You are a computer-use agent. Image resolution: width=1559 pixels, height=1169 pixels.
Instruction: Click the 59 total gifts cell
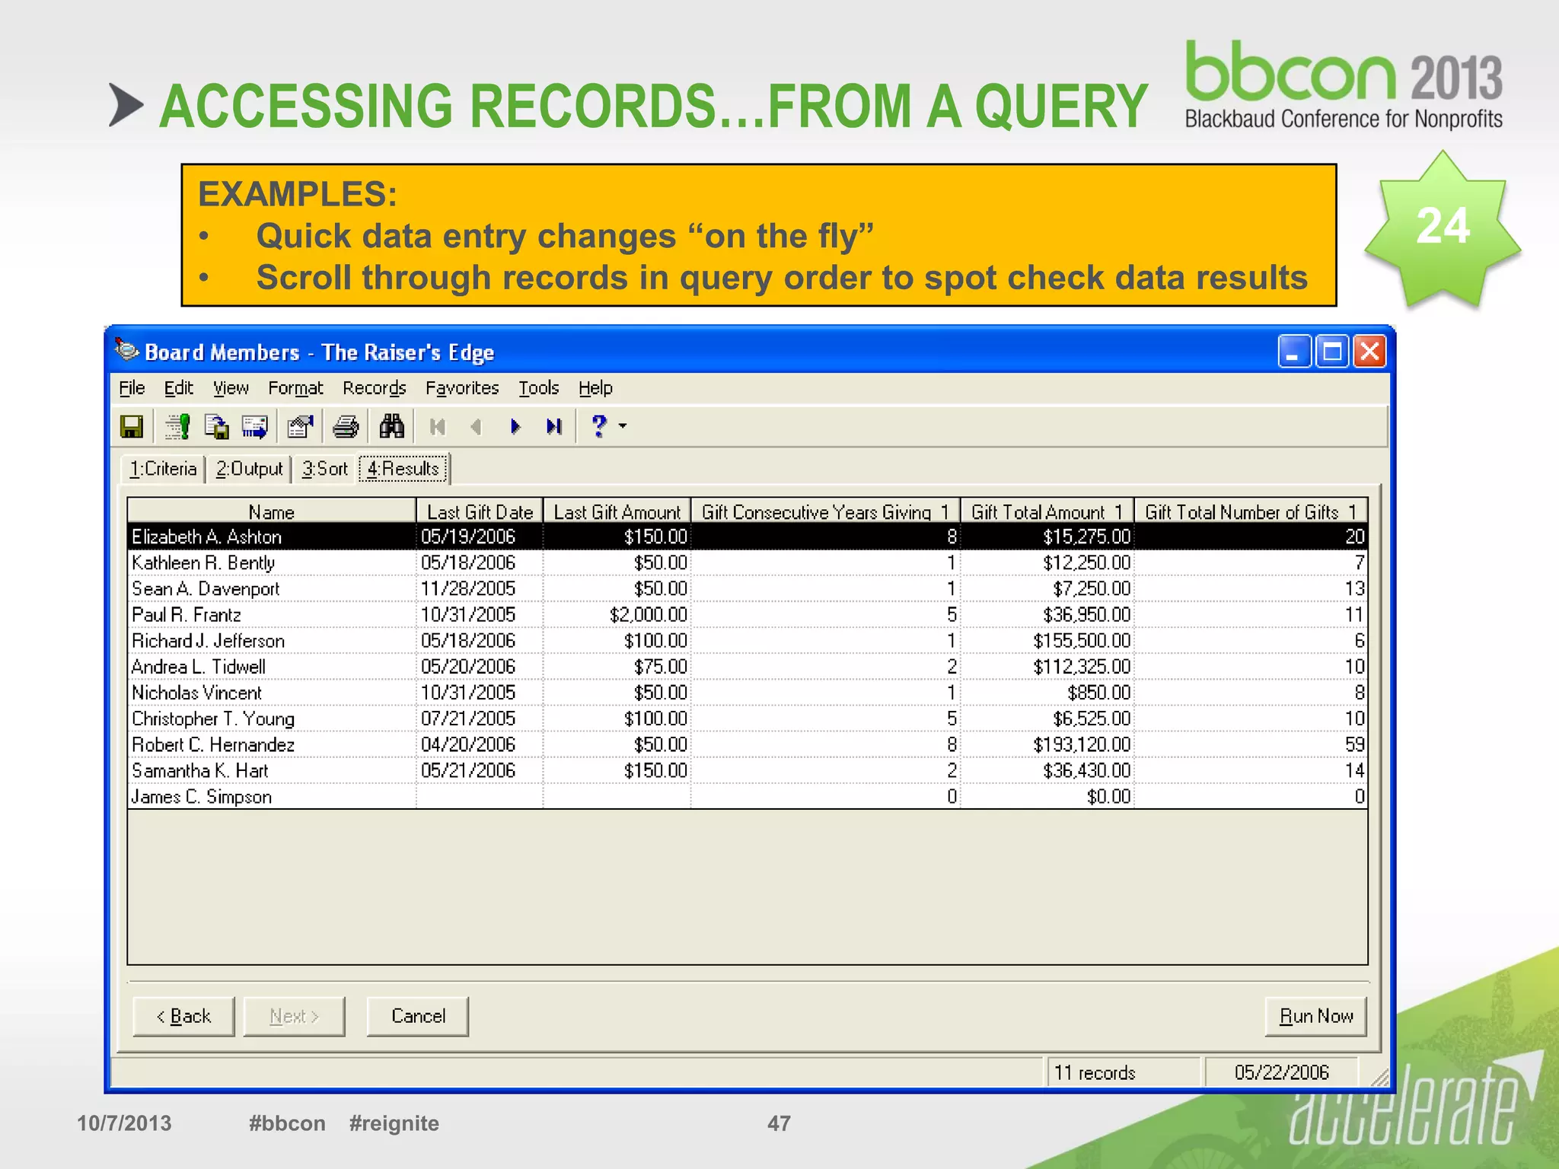pos(1251,744)
